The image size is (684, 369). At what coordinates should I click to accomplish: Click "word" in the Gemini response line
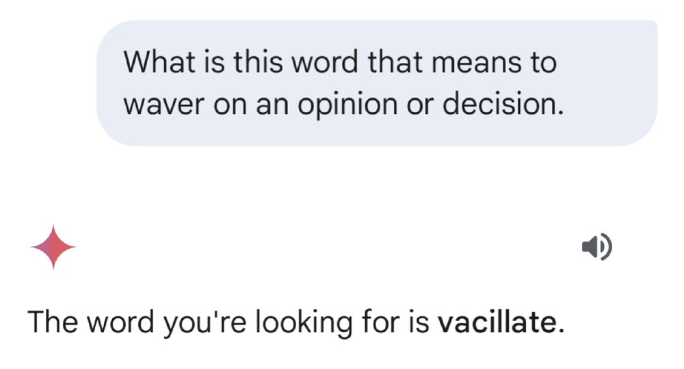[x=115, y=322]
